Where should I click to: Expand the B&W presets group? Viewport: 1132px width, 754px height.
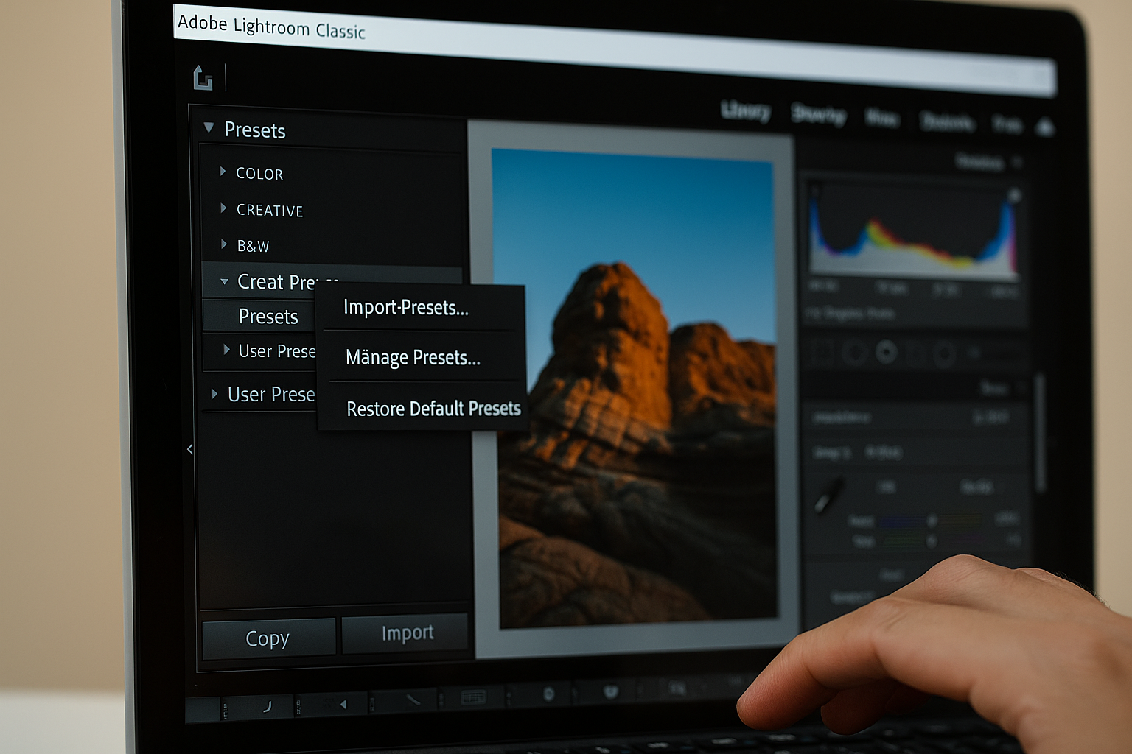click(223, 244)
